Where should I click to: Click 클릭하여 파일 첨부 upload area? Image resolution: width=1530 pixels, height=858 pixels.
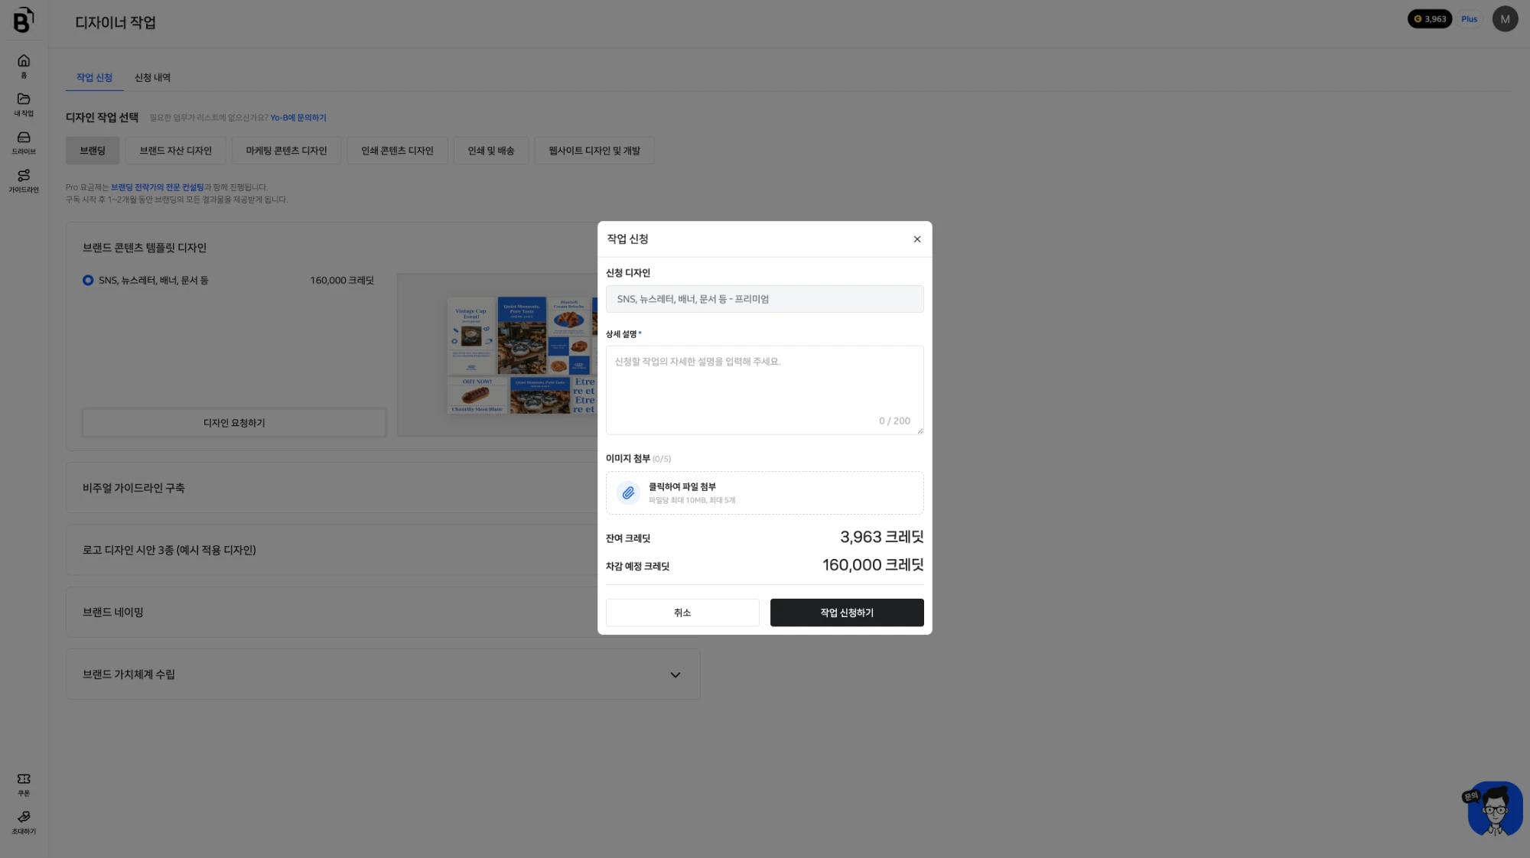click(764, 492)
